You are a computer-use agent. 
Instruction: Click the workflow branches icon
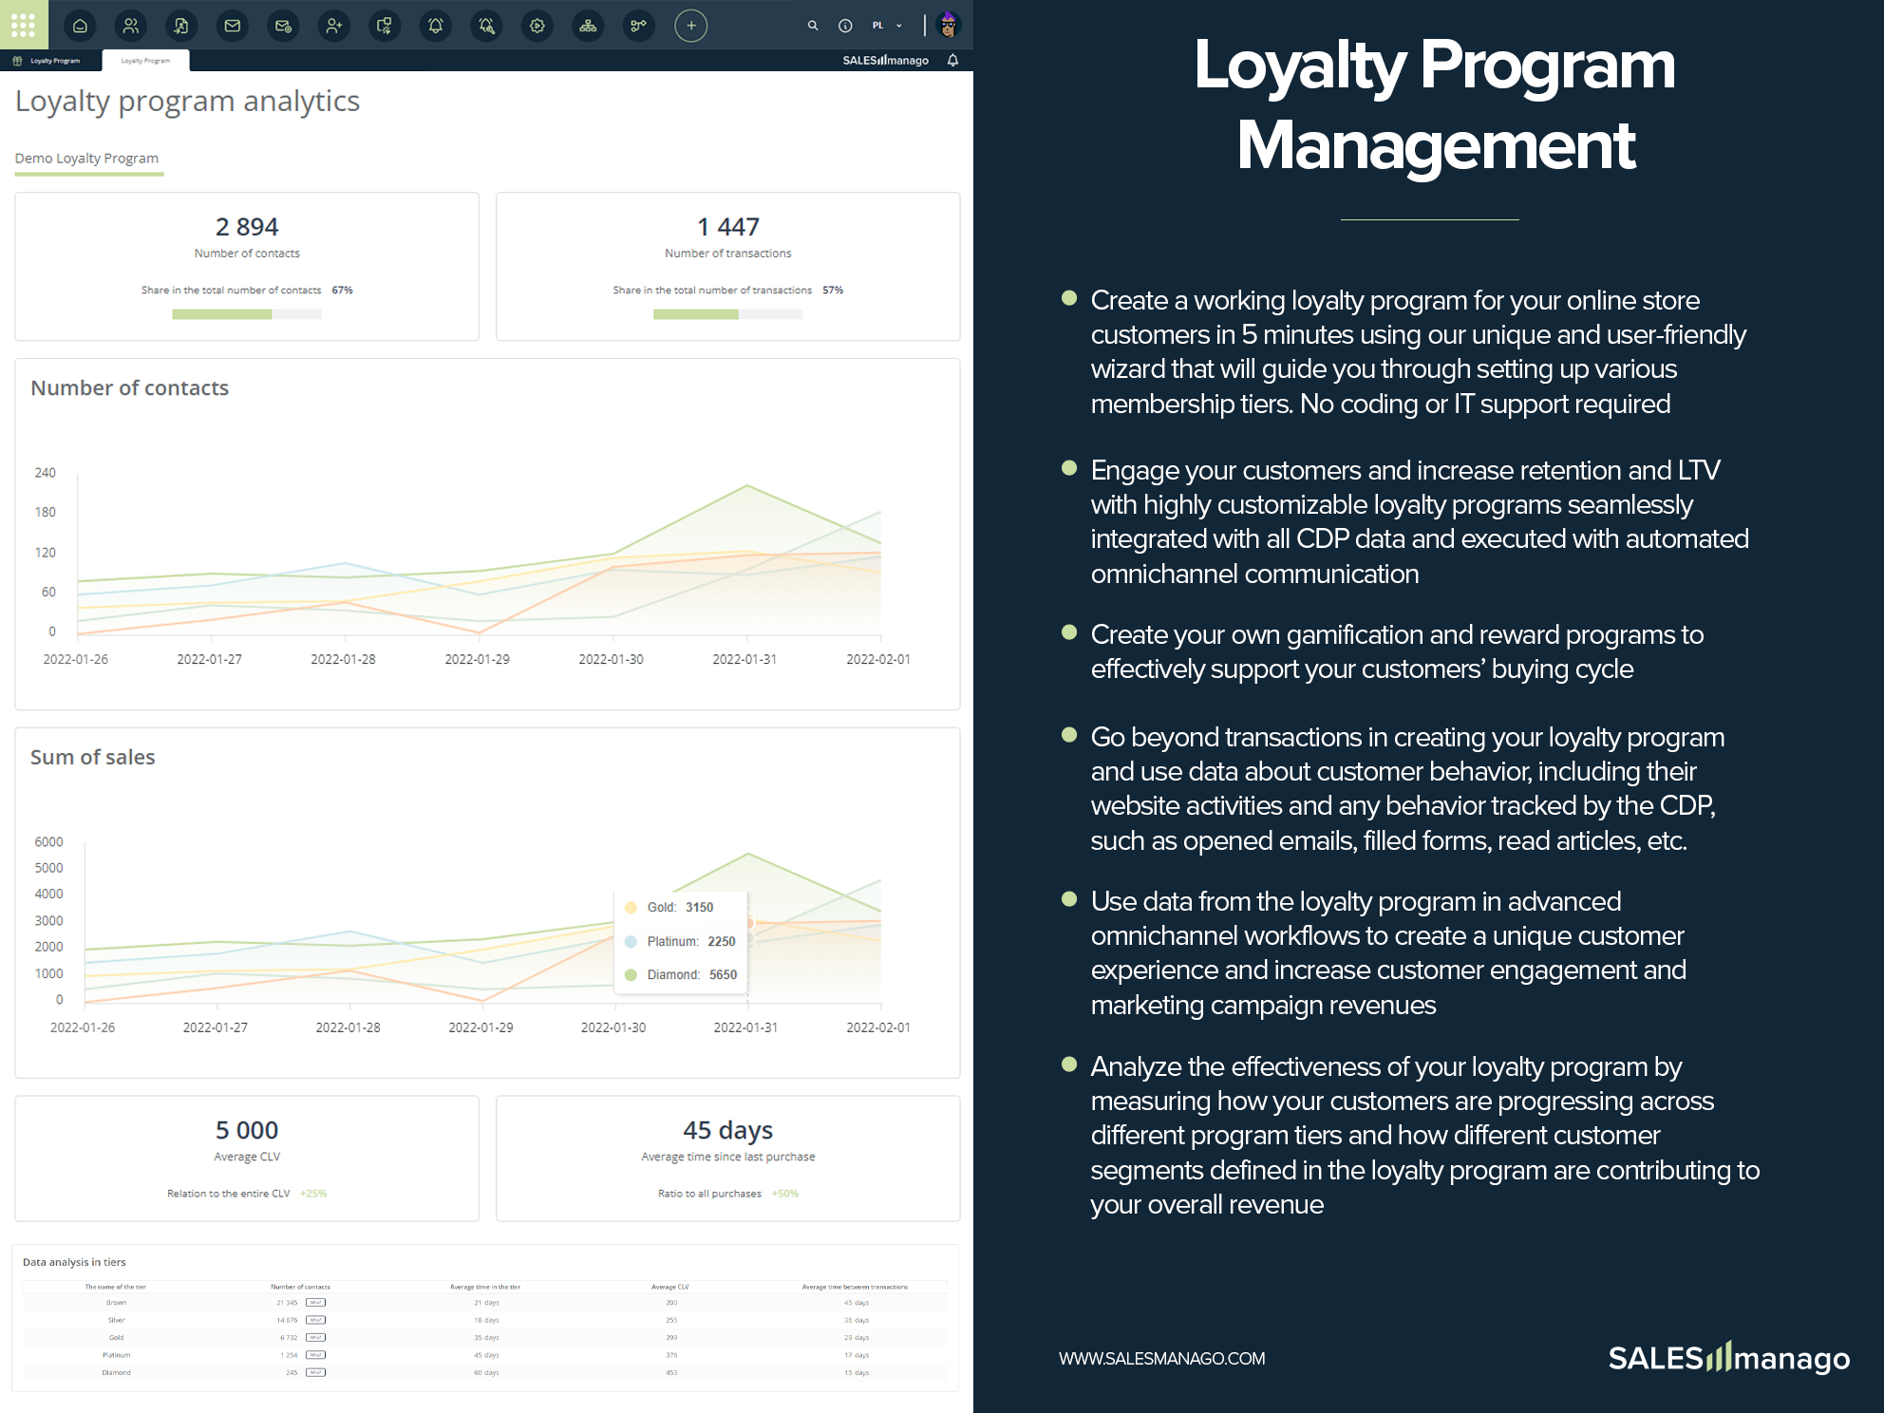click(x=639, y=26)
